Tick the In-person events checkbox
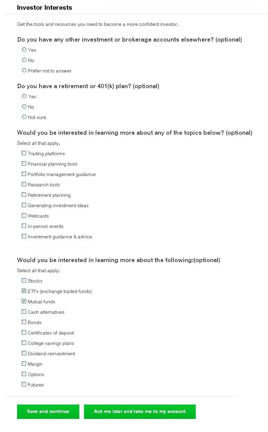 point(24,226)
